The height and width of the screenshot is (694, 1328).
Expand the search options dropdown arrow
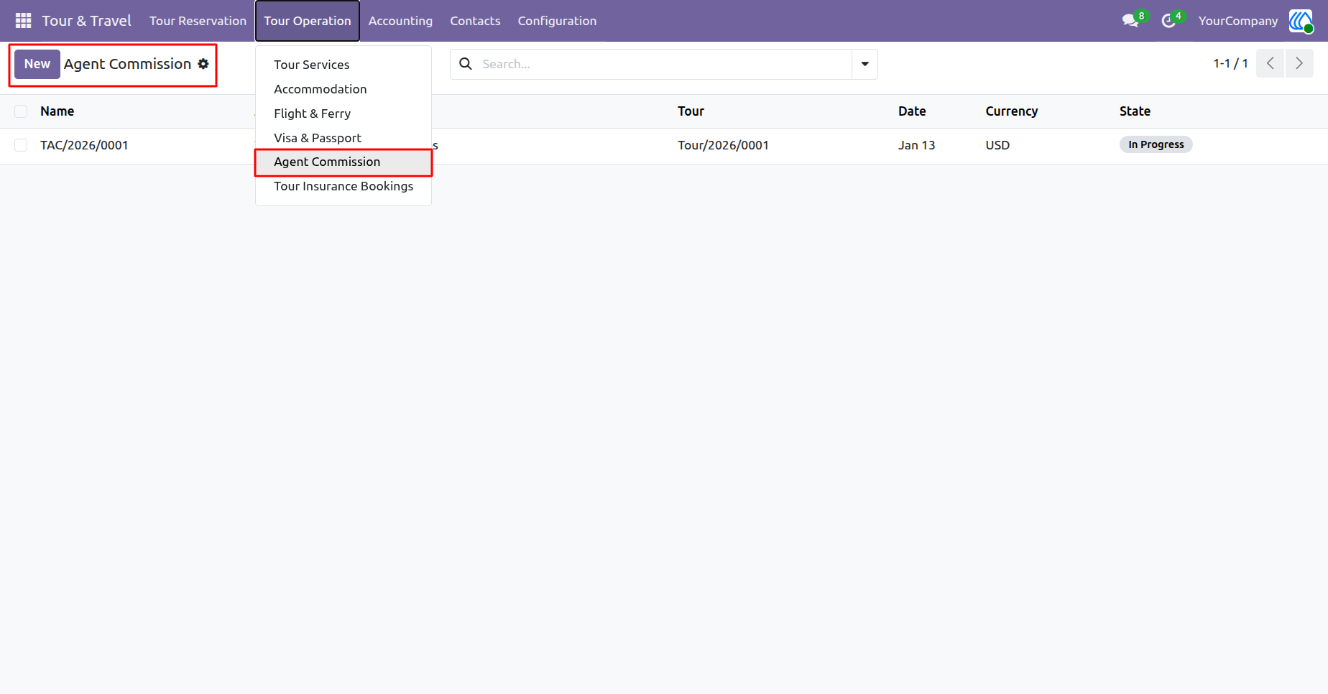[865, 64]
